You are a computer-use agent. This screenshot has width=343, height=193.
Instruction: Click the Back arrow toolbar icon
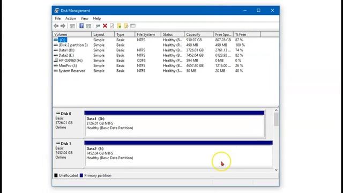pyautogui.click(x=56, y=26)
